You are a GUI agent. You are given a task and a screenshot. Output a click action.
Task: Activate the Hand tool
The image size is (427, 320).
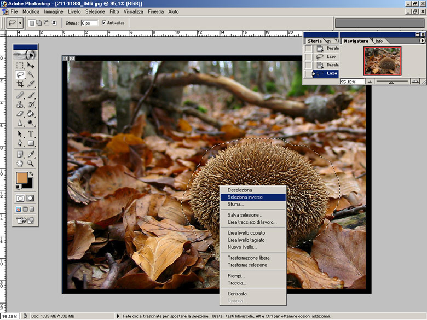(x=20, y=164)
